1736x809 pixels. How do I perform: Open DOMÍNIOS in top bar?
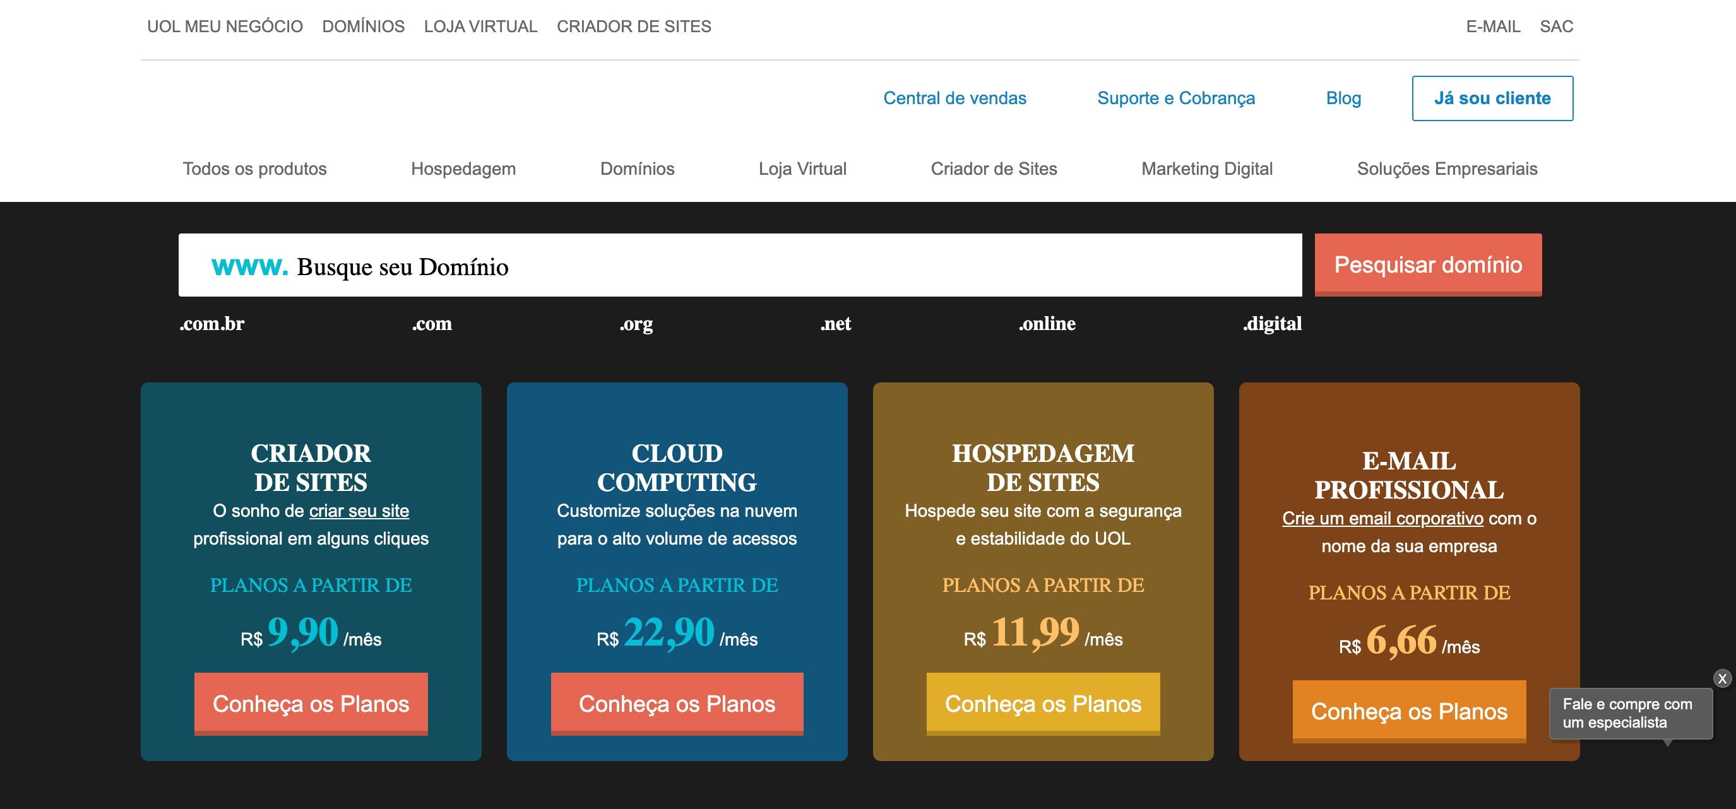pyautogui.click(x=363, y=27)
